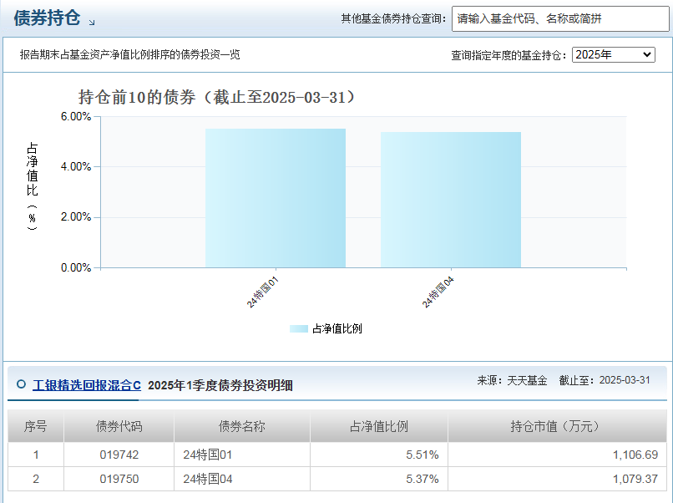Screen dimensions: 673x503
Task: Click the 5.51% ratio cell
Action: pyautogui.click(x=379, y=455)
